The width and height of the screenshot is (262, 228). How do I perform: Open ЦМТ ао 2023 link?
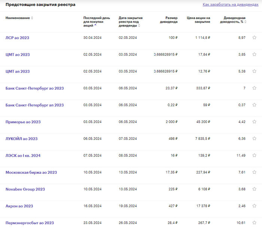pos(18,55)
